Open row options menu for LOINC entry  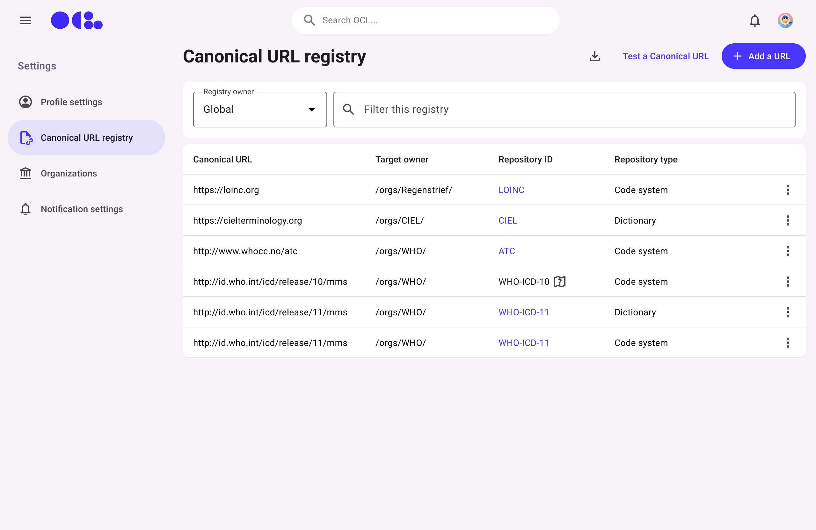pyautogui.click(x=788, y=190)
